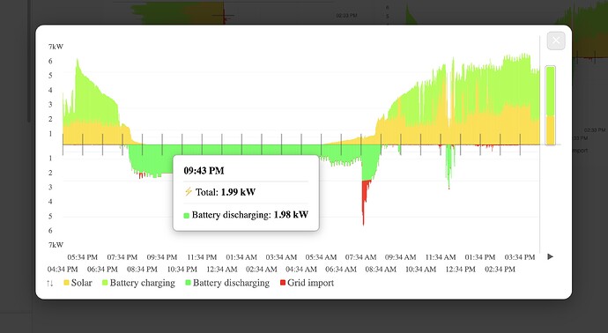The width and height of the screenshot is (608, 333).
Task: Click the Battery charging legend color swatch
Action: [x=105, y=283]
